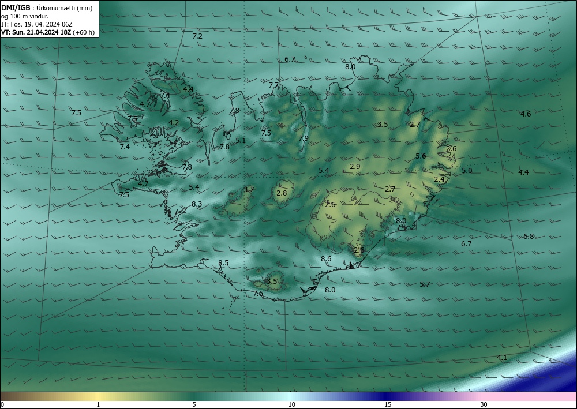Click the 8.3 value on the west coast
Screen dimensions: 577x409
197,204
